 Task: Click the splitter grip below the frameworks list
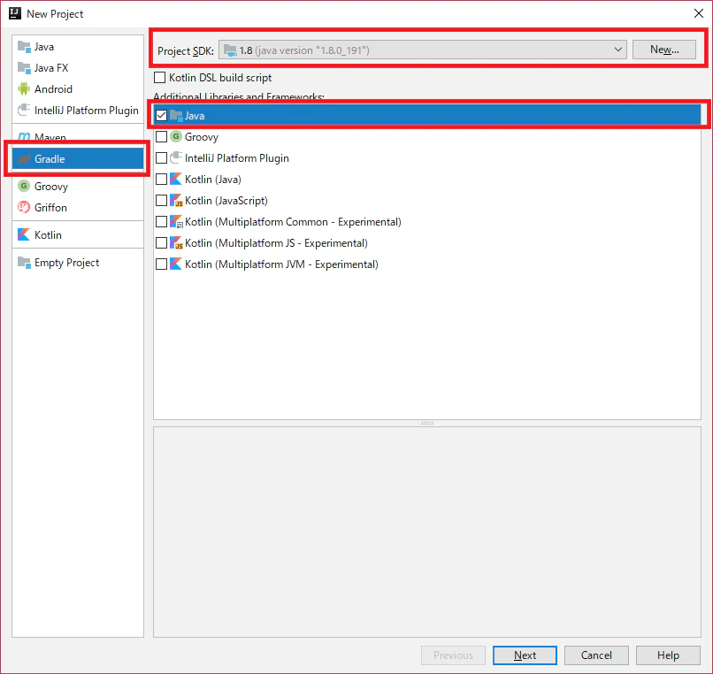coord(427,423)
